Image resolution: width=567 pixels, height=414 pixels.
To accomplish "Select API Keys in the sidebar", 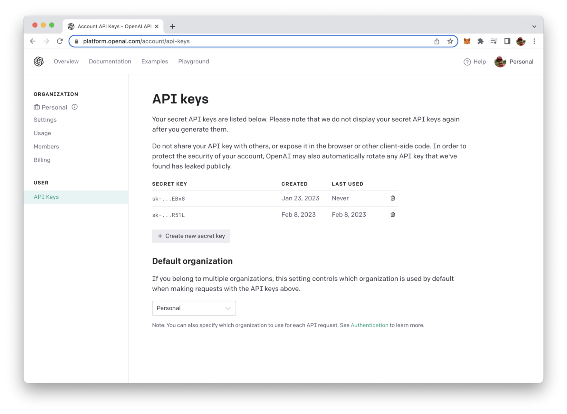I will pos(46,197).
